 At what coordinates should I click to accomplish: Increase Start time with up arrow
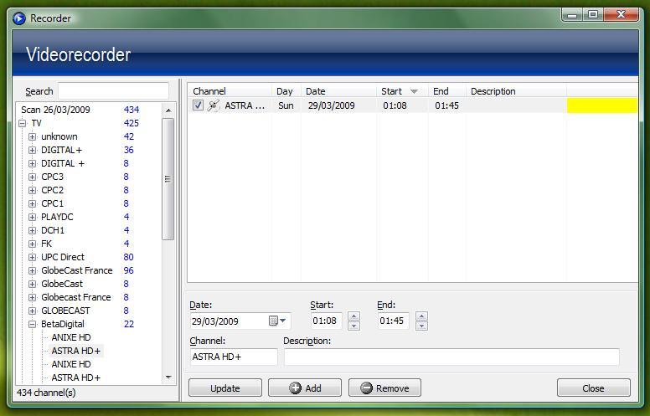point(353,316)
